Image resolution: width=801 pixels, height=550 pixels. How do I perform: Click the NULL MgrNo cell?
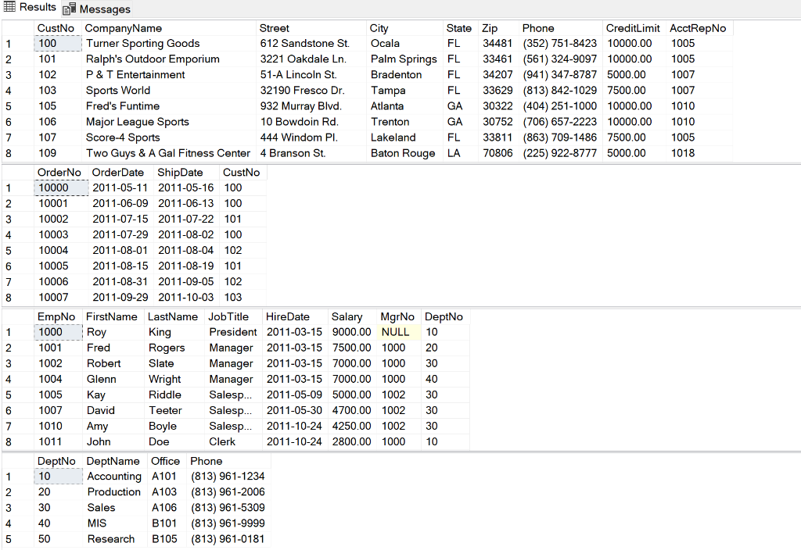399,332
